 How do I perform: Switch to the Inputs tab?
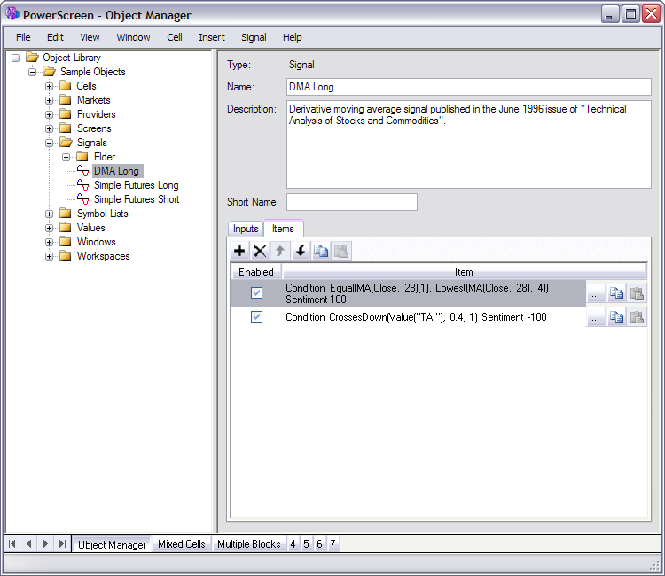pos(246,229)
